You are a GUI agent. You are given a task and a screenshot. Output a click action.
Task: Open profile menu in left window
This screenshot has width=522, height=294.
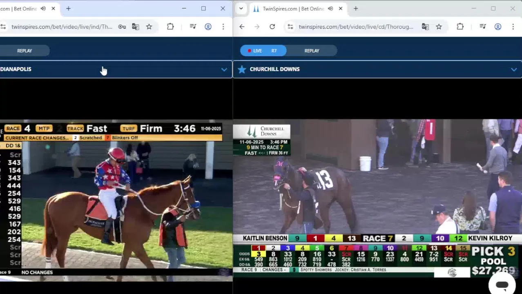[208, 27]
